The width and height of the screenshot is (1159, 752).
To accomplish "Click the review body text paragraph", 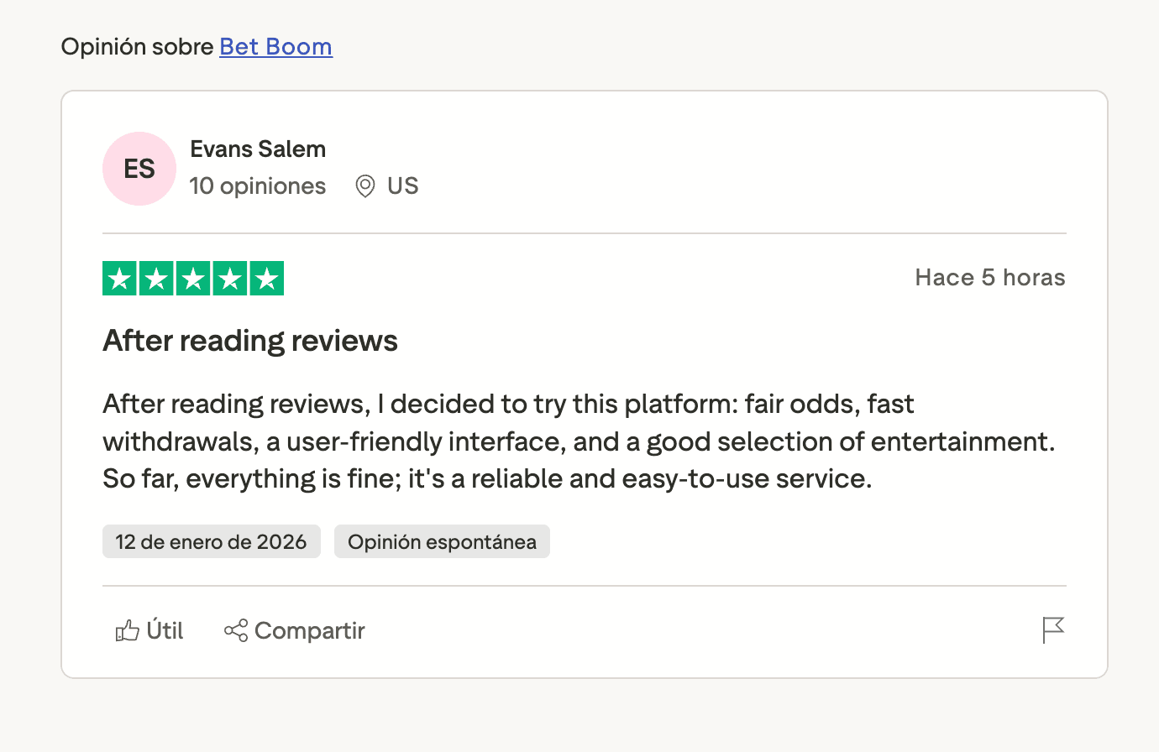I will pos(578,441).
